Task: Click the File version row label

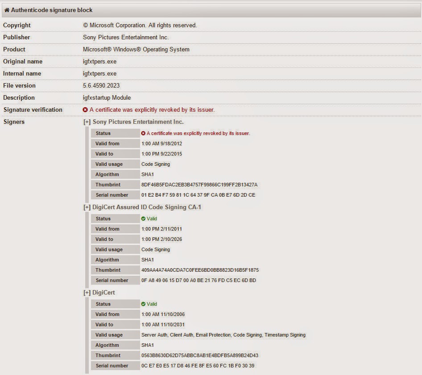Action: tap(19, 85)
